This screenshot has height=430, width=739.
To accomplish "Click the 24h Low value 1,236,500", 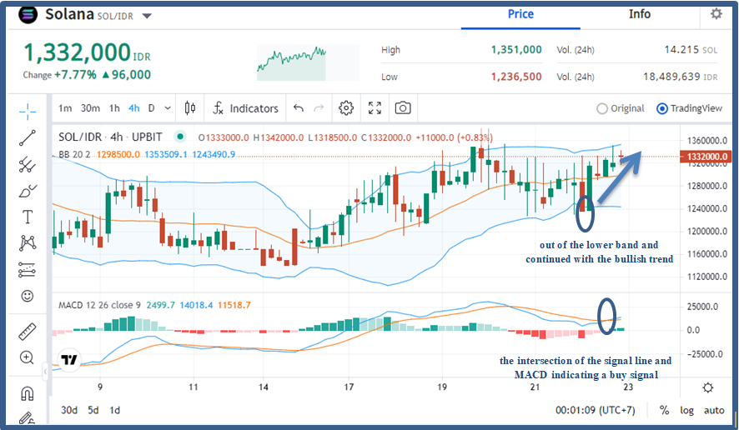I will click(x=516, y=77).
